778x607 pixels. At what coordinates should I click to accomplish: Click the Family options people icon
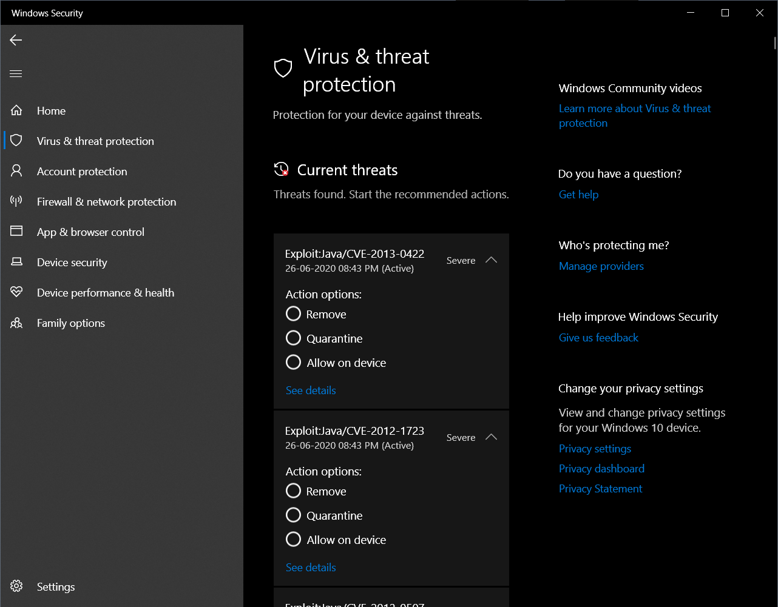16,323
